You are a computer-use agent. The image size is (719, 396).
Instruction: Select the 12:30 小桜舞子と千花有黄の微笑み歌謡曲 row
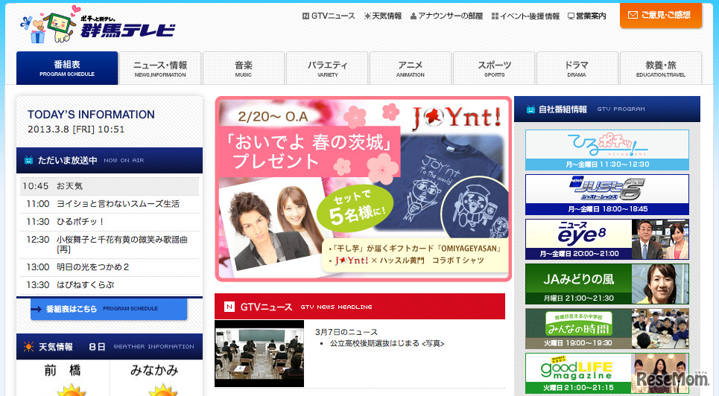point(109,244)
